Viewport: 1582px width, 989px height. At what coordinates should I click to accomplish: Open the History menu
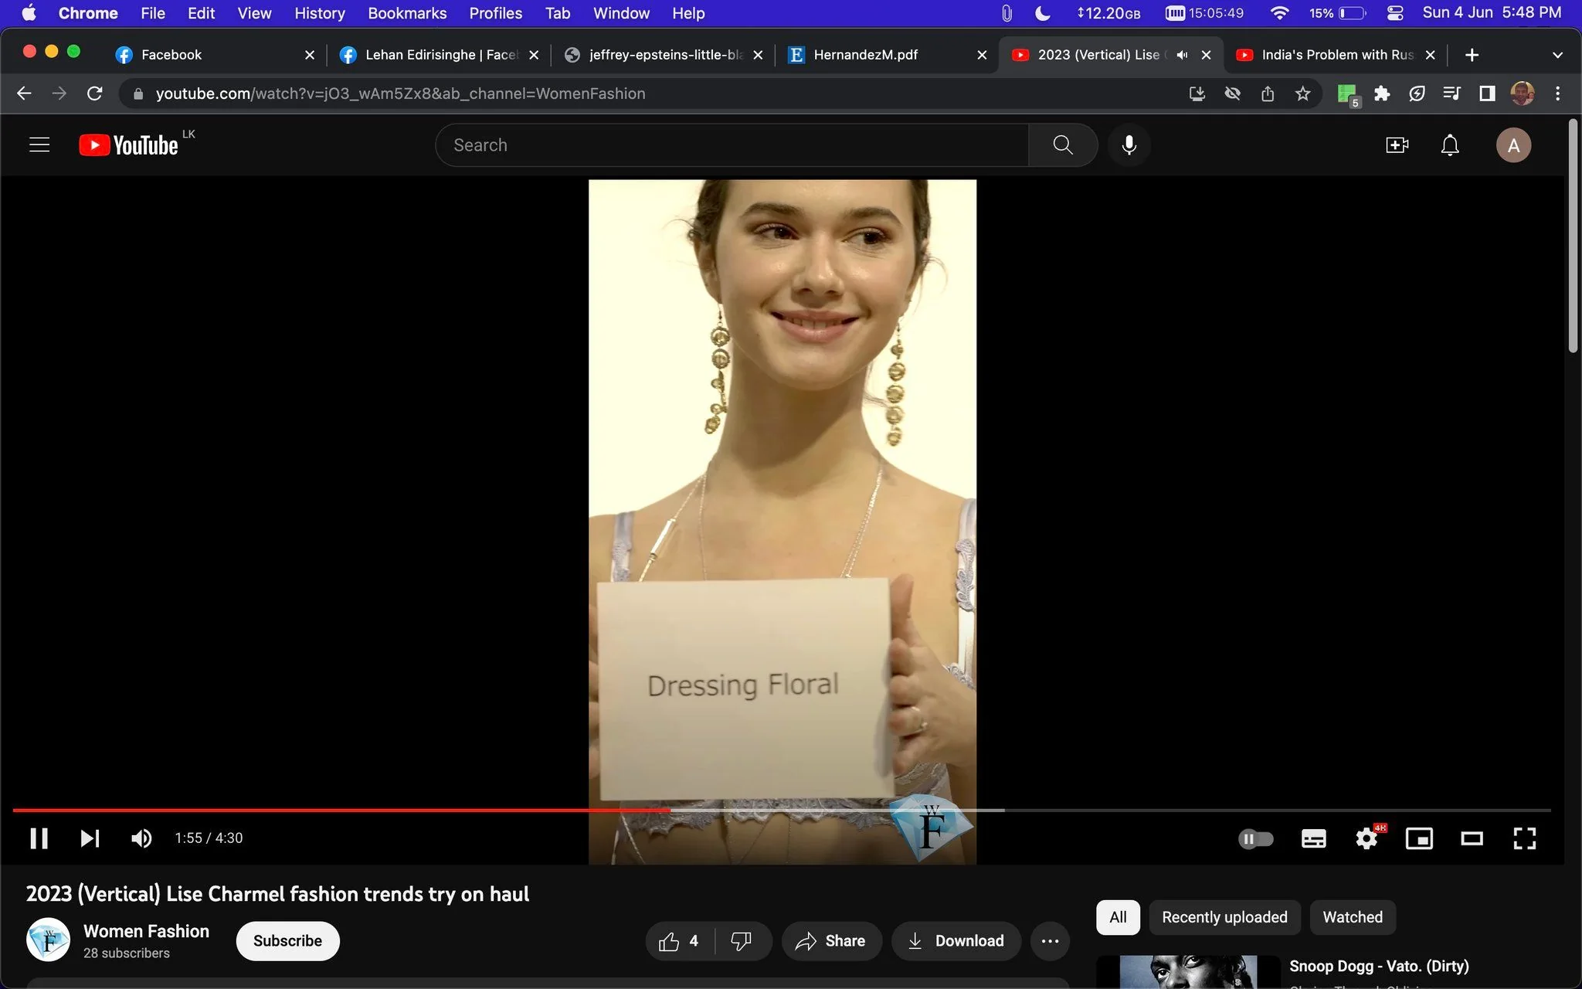tap(320, 13)
